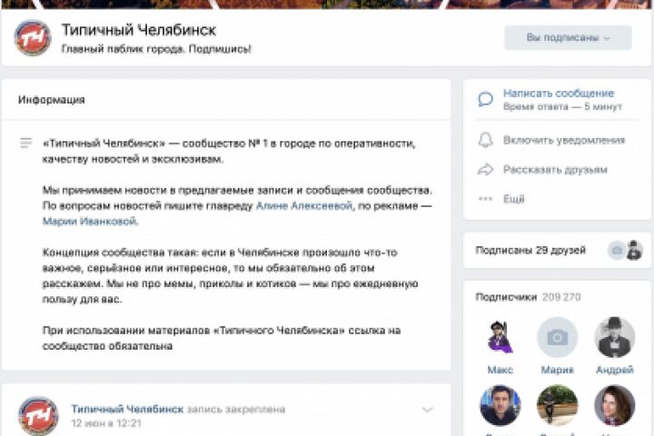Image resolution: width=654 pixels, height=436 pixels.
Task: Open subscriber Макс avatar thumbnail
Action: click(x=500, y=337)
